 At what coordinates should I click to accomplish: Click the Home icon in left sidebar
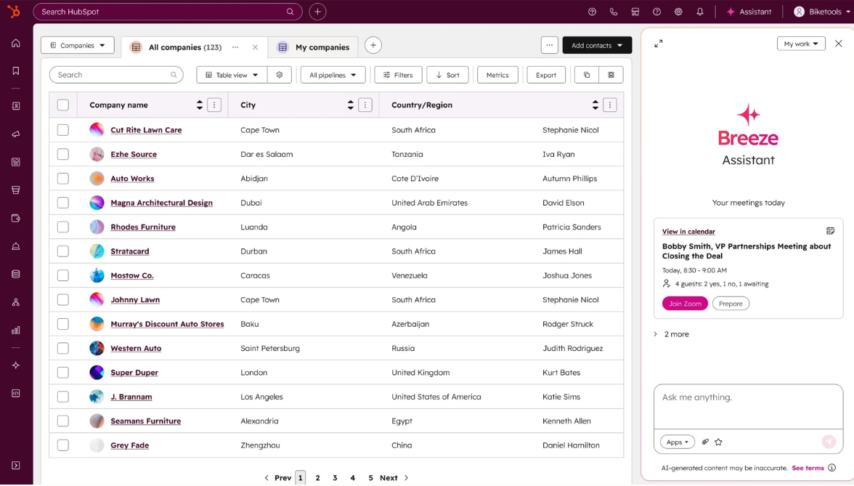click(17, 44)
